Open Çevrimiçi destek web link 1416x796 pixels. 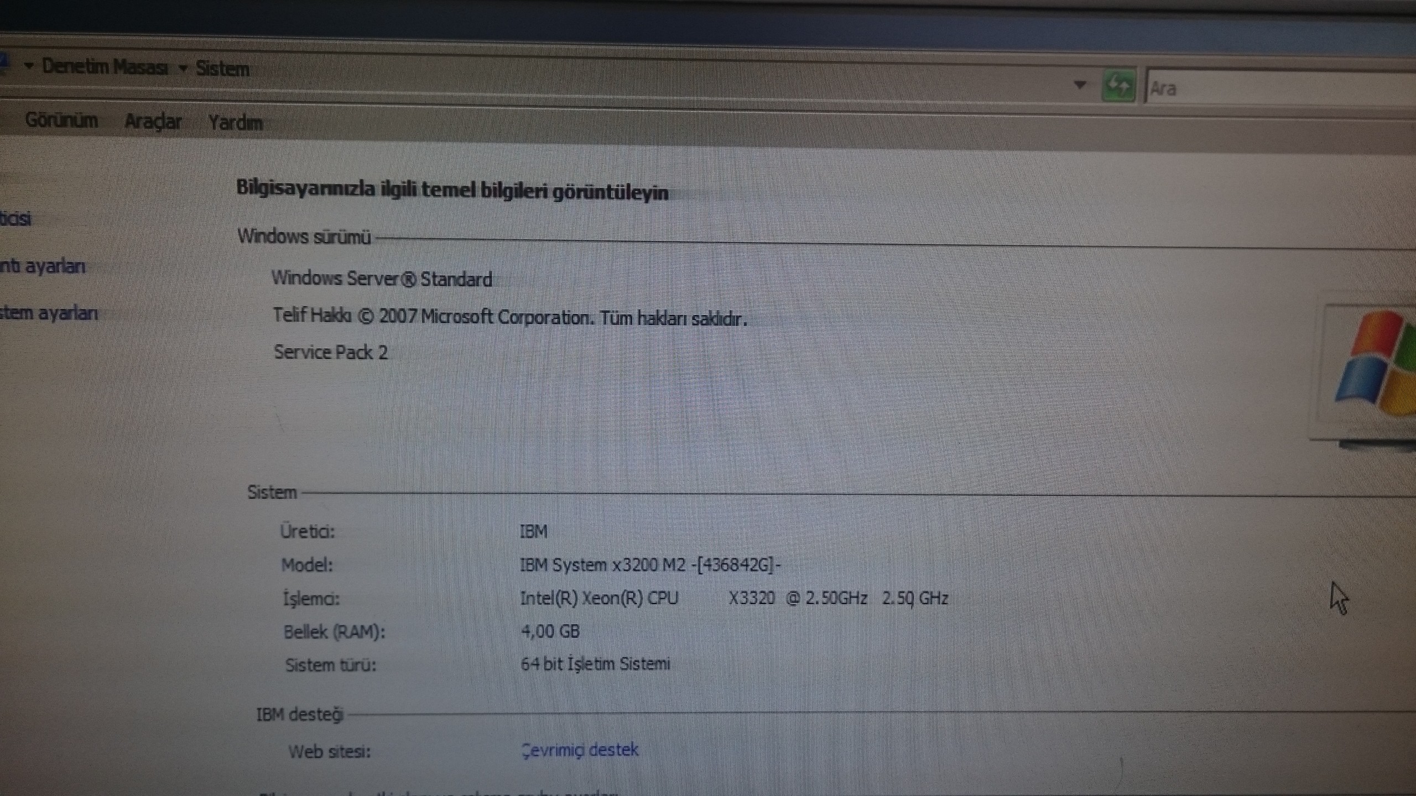580,750
